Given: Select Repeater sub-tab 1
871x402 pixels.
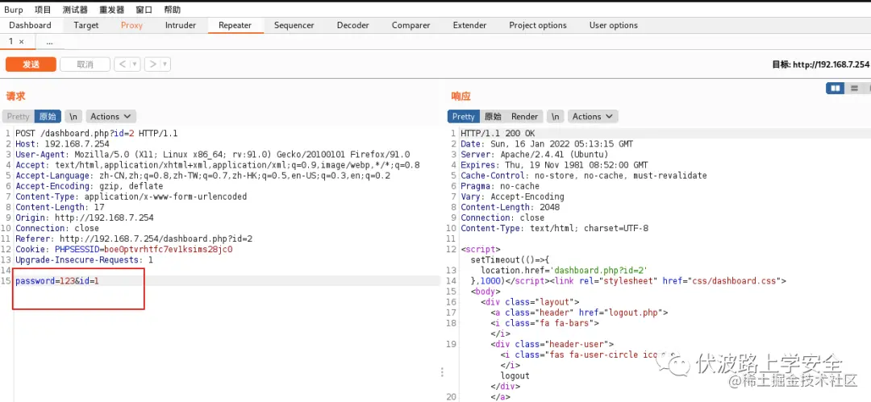Looking at the screenshot, I should (11, 42).
